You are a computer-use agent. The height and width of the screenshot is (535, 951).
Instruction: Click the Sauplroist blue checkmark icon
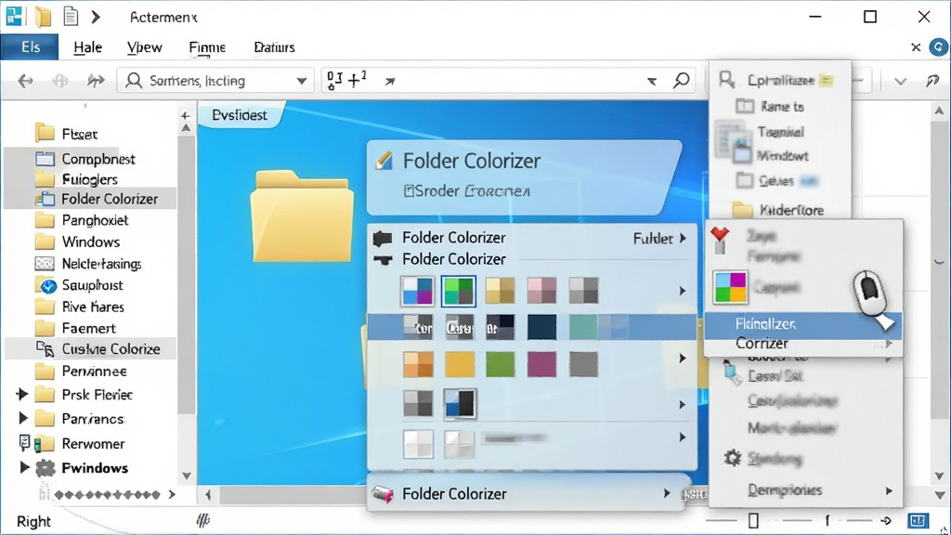point(47,285)
